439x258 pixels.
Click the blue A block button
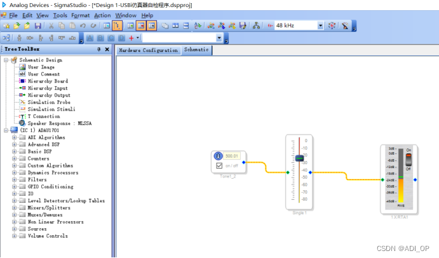(x=90, y=38)
